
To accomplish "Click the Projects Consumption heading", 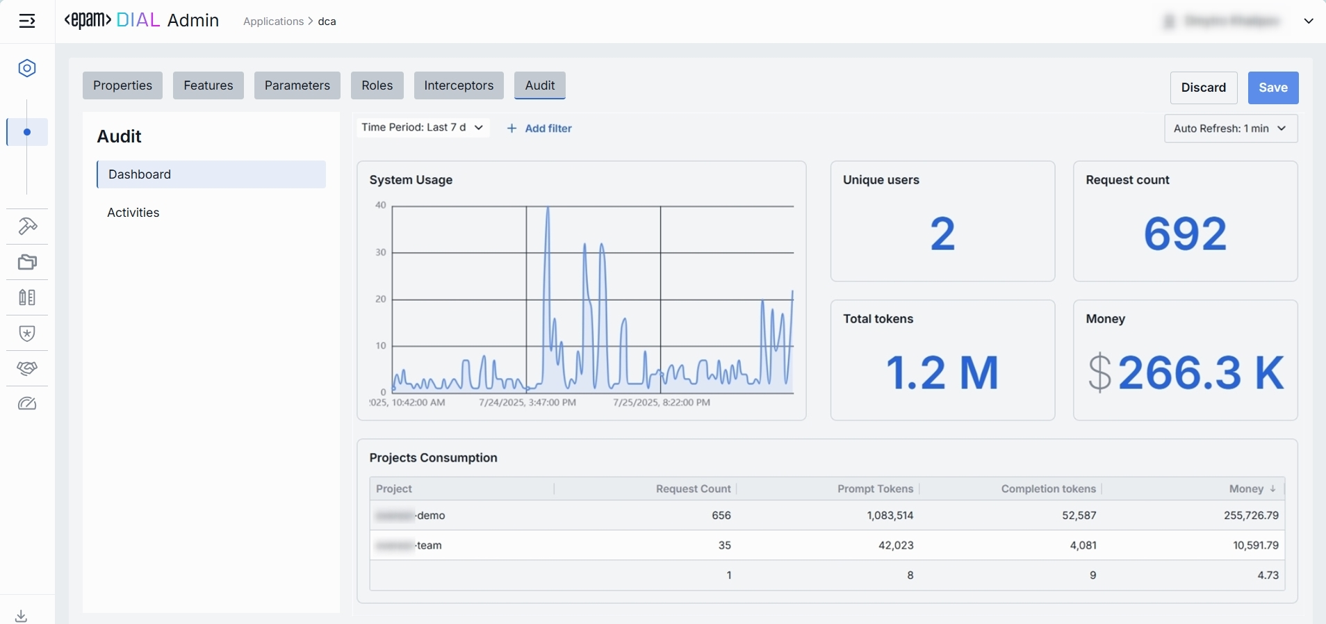I will (434, 458).
